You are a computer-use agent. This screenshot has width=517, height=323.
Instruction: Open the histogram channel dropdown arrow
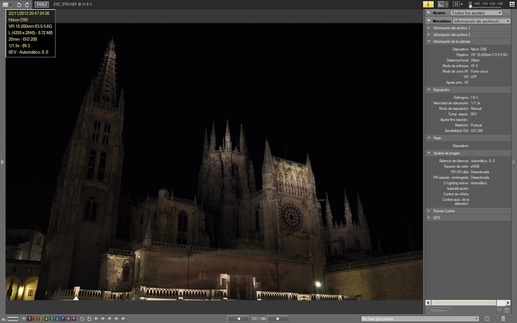click(x=447, y=4)
